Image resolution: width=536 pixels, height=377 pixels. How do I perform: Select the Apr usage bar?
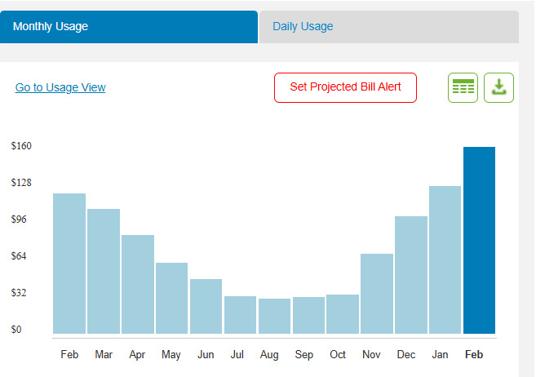[138, 284]
